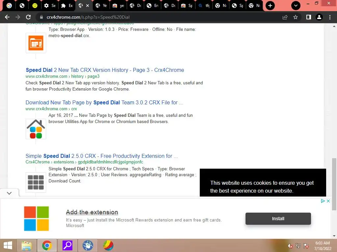Viewport: 337px width, 252px height.
Task: View site info via the lock icon
Action: [41, 17]
